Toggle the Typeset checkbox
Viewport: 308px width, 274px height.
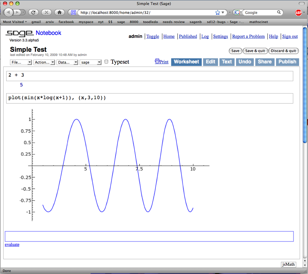click(106, 62)
